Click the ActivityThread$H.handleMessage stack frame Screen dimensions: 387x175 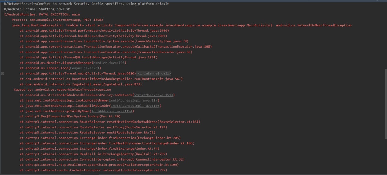point(89,58)
